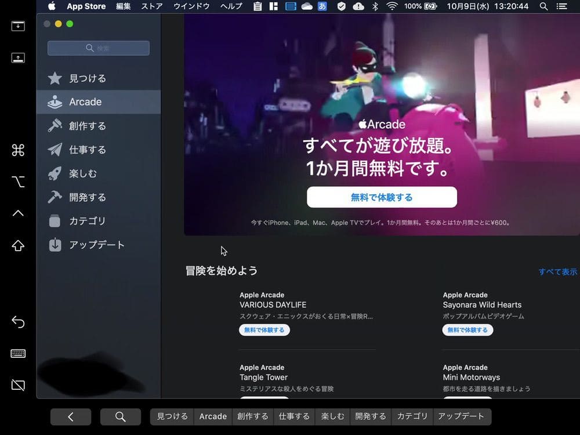Click the Arcade joystick icon in sidebar

point(55,102)
